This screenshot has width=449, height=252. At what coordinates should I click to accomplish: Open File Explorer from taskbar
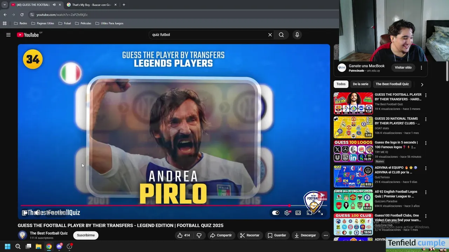(x=39, y=246)
